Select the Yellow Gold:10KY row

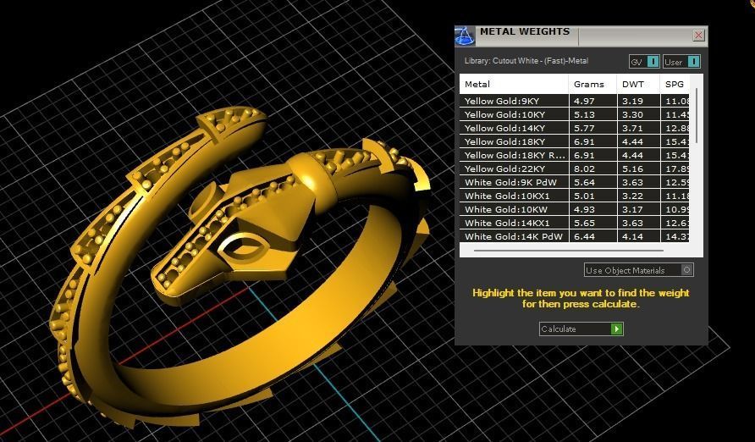[x=575, y=114]
